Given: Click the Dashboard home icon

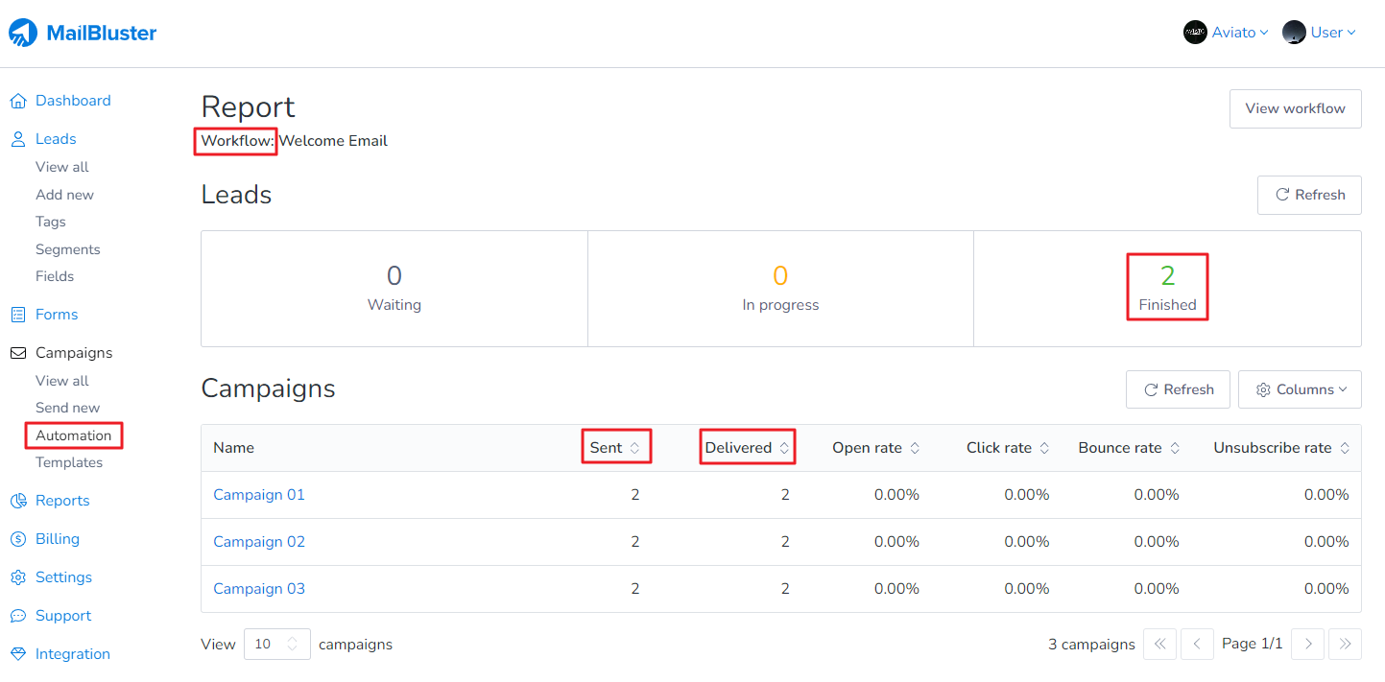Looking at the screenshot, I should click(18, 102).
